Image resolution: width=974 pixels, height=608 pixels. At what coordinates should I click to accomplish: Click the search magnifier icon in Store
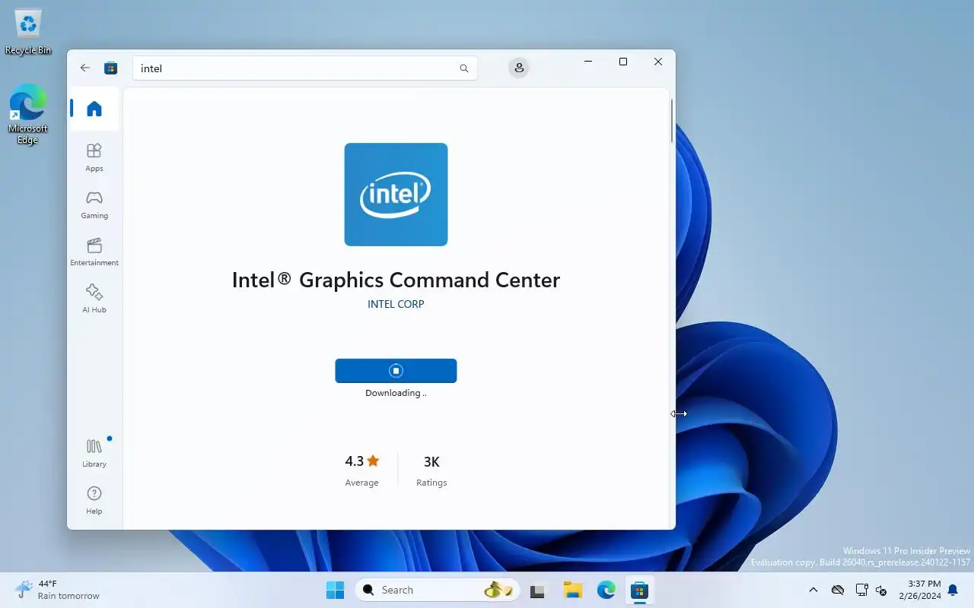[464, 68]
